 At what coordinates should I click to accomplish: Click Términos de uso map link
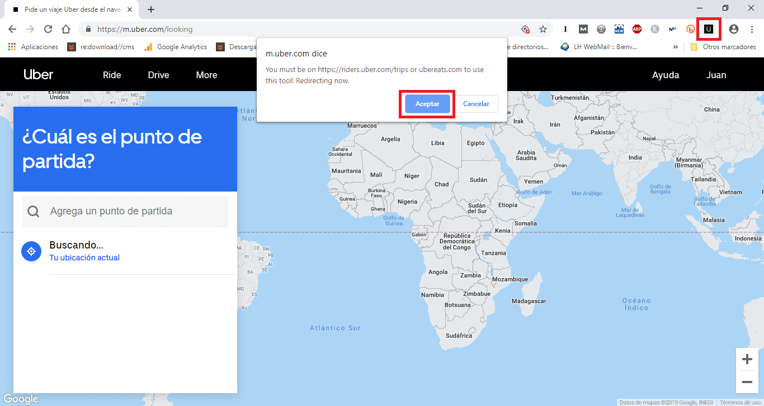740,402
